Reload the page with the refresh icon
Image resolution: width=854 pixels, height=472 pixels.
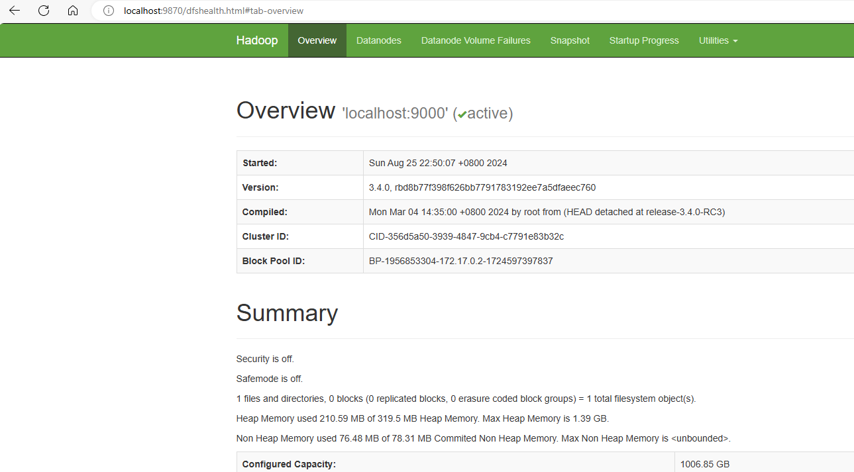44,11
